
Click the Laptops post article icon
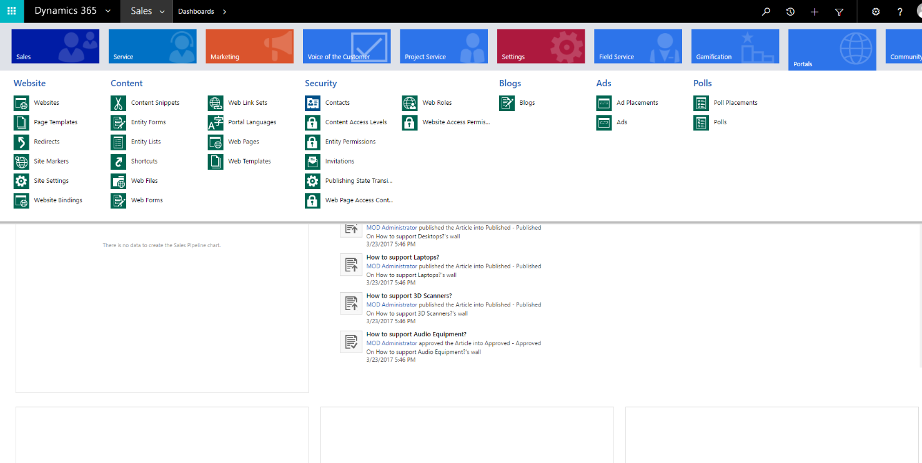(x=352, y=265)
